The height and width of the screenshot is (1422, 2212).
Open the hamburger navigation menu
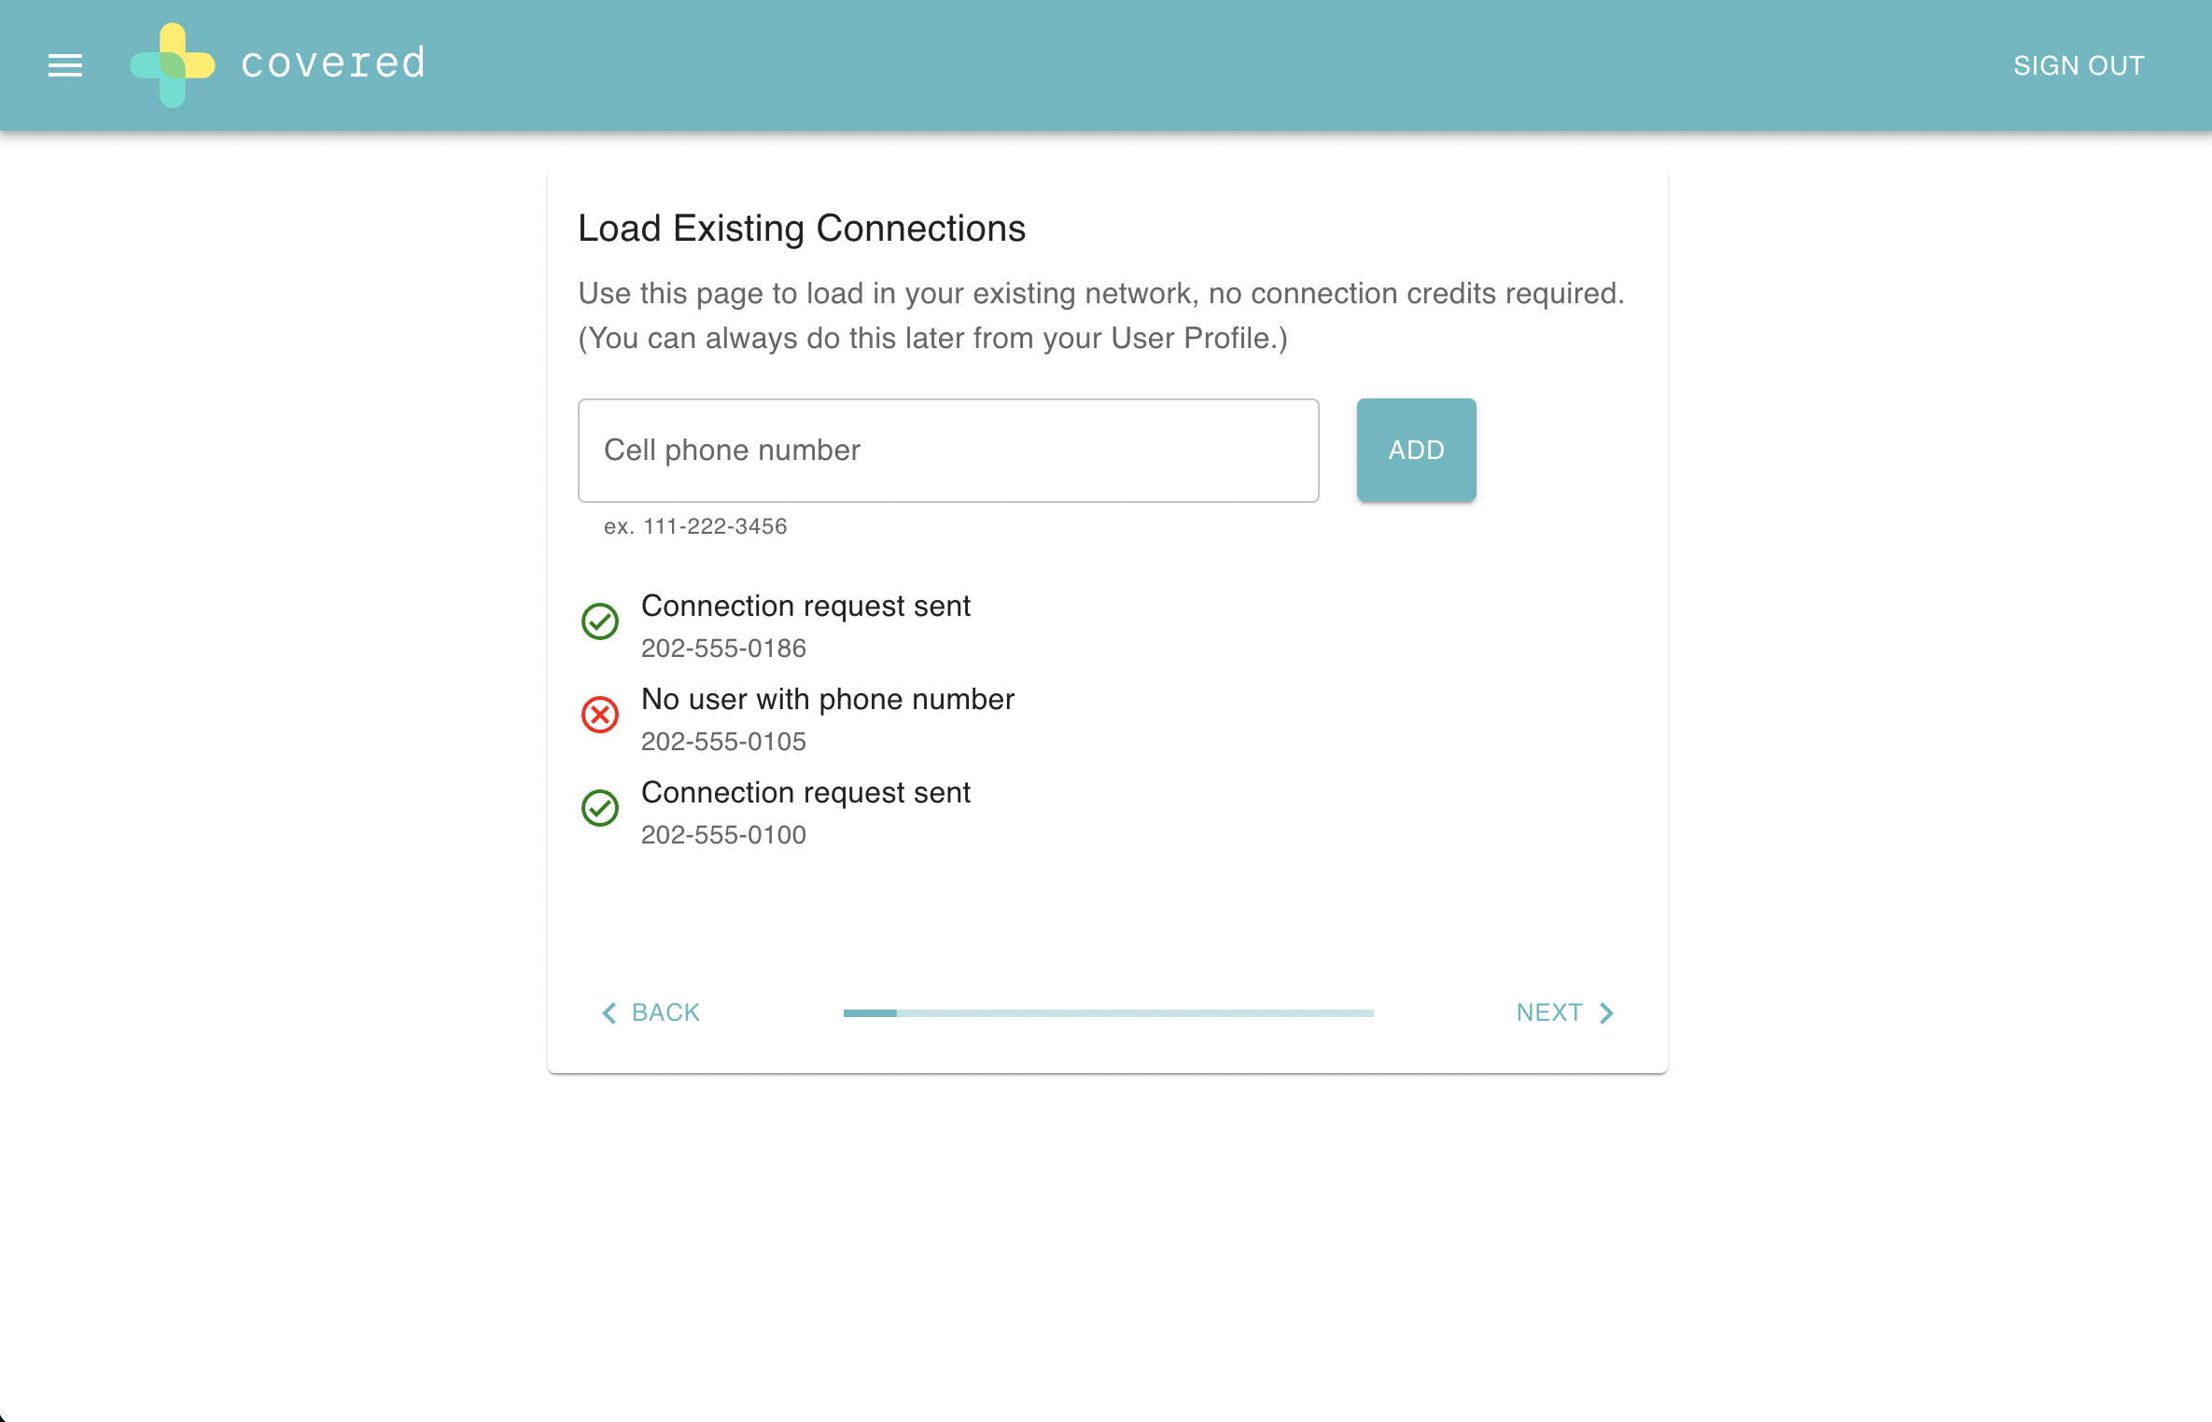(x=65, y=65)
